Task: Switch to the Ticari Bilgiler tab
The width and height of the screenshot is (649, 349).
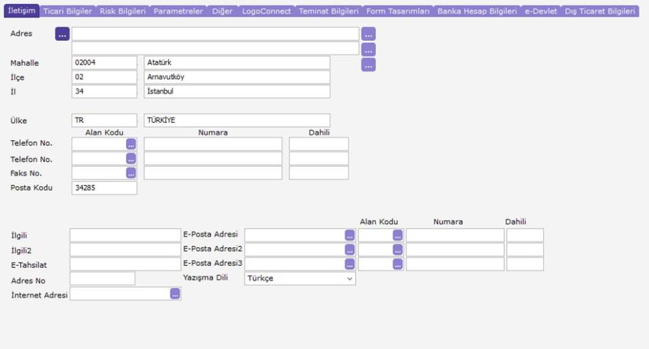Action: [x=67, y=11]
